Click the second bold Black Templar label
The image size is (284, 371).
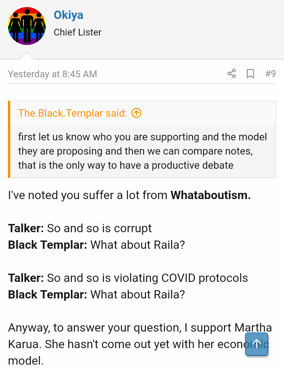tap(47, 295)
